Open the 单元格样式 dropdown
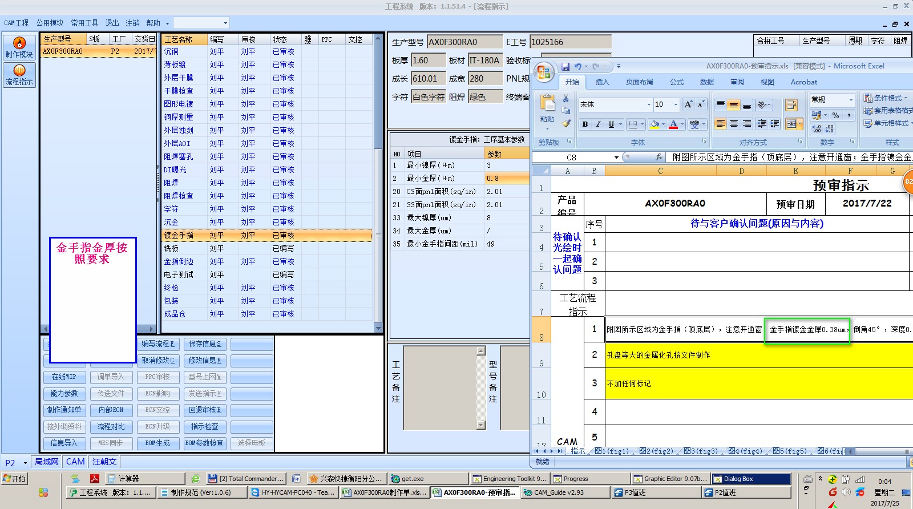This screenshot has width=913, height=509. point(887,123)
